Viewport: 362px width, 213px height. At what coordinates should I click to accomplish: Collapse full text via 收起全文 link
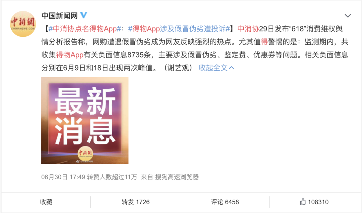tap(213, 68)
